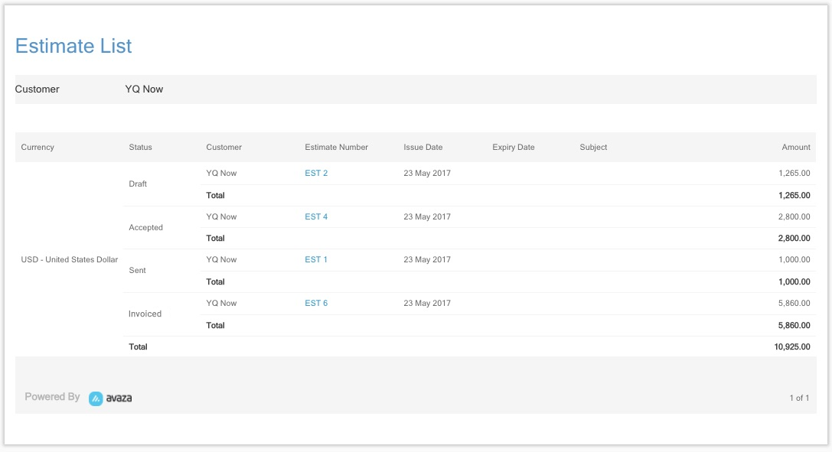This screenshot has height=452, width=832.
Task: Click the Currency column header
Action: [x=38, y=148]
